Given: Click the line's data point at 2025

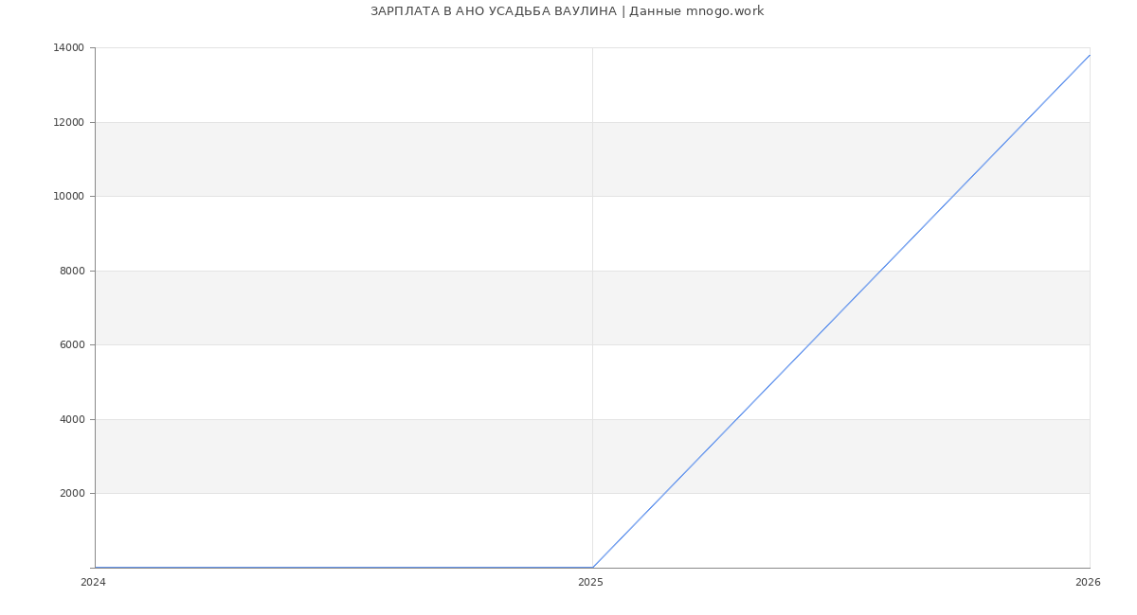Looking at the screenshot, I should [592, 568].
